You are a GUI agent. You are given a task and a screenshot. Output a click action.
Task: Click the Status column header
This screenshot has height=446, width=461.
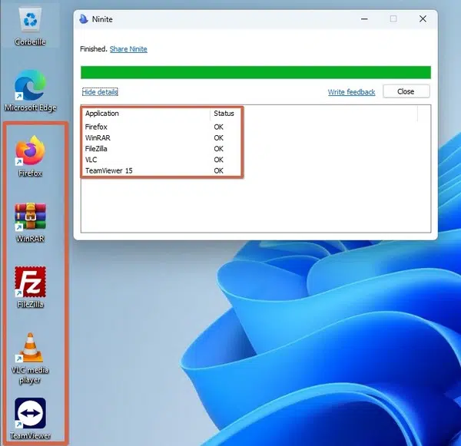tap(225, 114)
